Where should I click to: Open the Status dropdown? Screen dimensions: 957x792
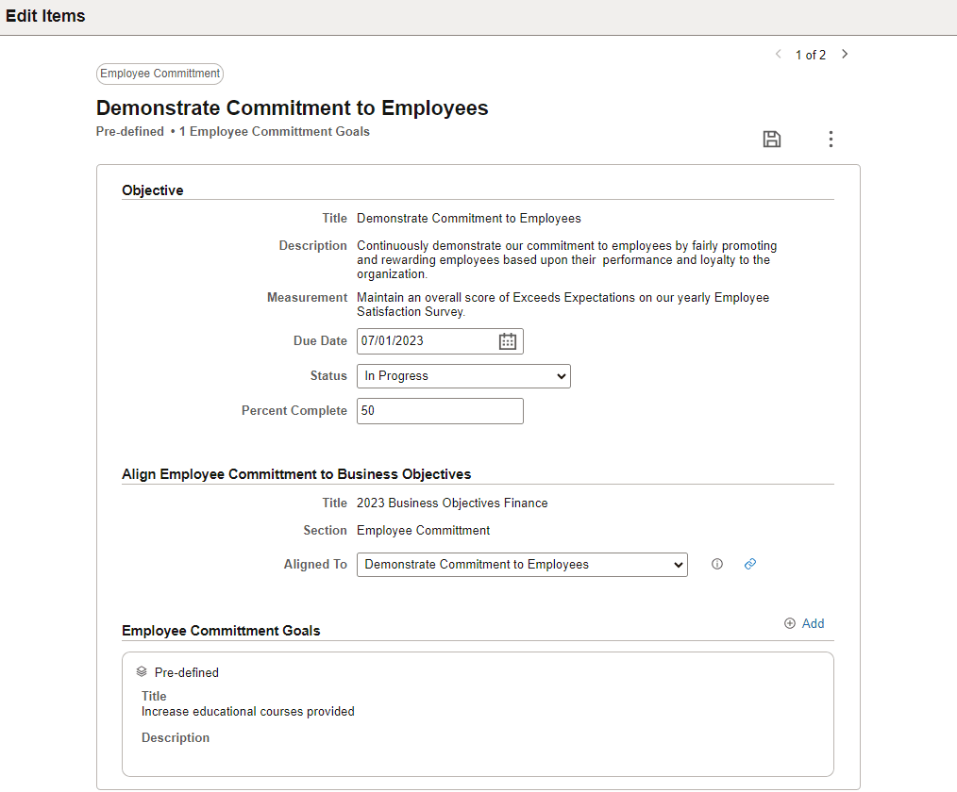click(x=463, y=376)
